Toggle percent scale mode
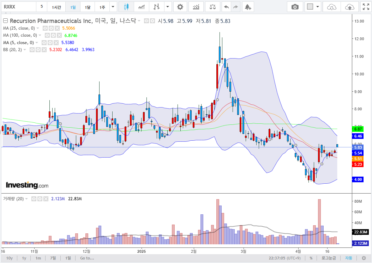The image size is (372, 263). [311, 258]
